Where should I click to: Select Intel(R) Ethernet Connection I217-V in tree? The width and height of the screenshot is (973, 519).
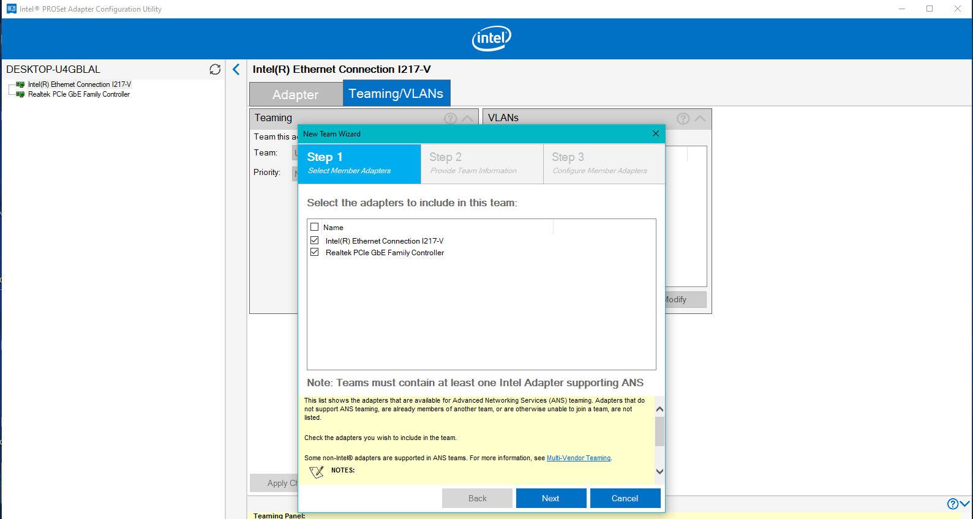[x=80, y=84]
